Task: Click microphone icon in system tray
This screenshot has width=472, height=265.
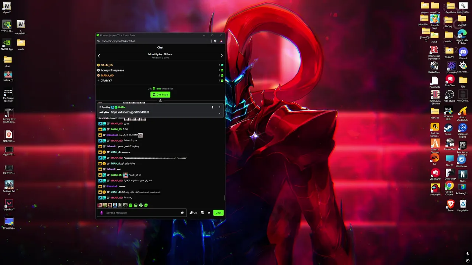Action: coord(468,254)
